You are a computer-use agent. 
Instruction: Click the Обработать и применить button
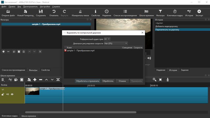tap(87, 81)
